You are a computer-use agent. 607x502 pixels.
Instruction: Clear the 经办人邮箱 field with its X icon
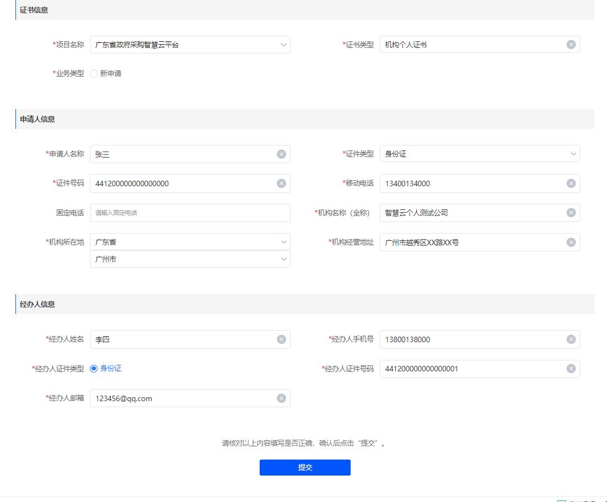[281, 398]
